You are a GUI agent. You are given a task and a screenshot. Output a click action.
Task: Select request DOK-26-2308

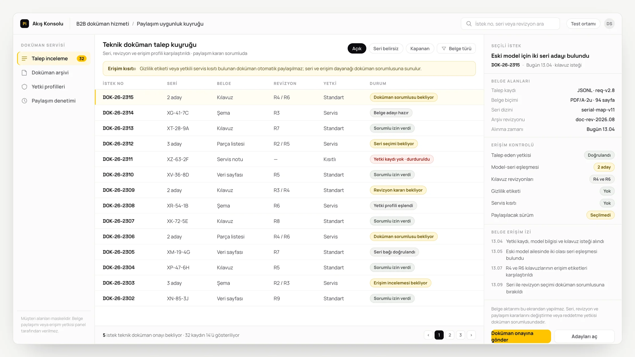coord(289,205)
